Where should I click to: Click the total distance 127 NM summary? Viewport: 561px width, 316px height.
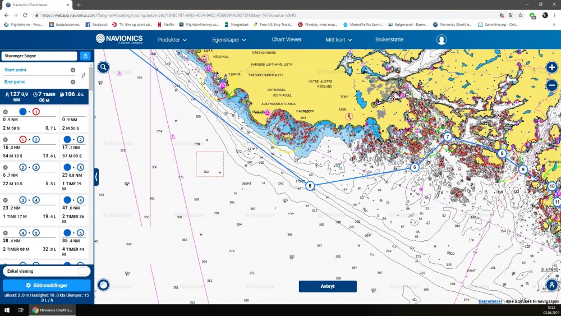pos(16,97)
